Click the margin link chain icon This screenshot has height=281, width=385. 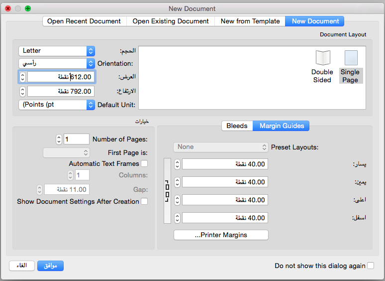(x=167, y=191)
